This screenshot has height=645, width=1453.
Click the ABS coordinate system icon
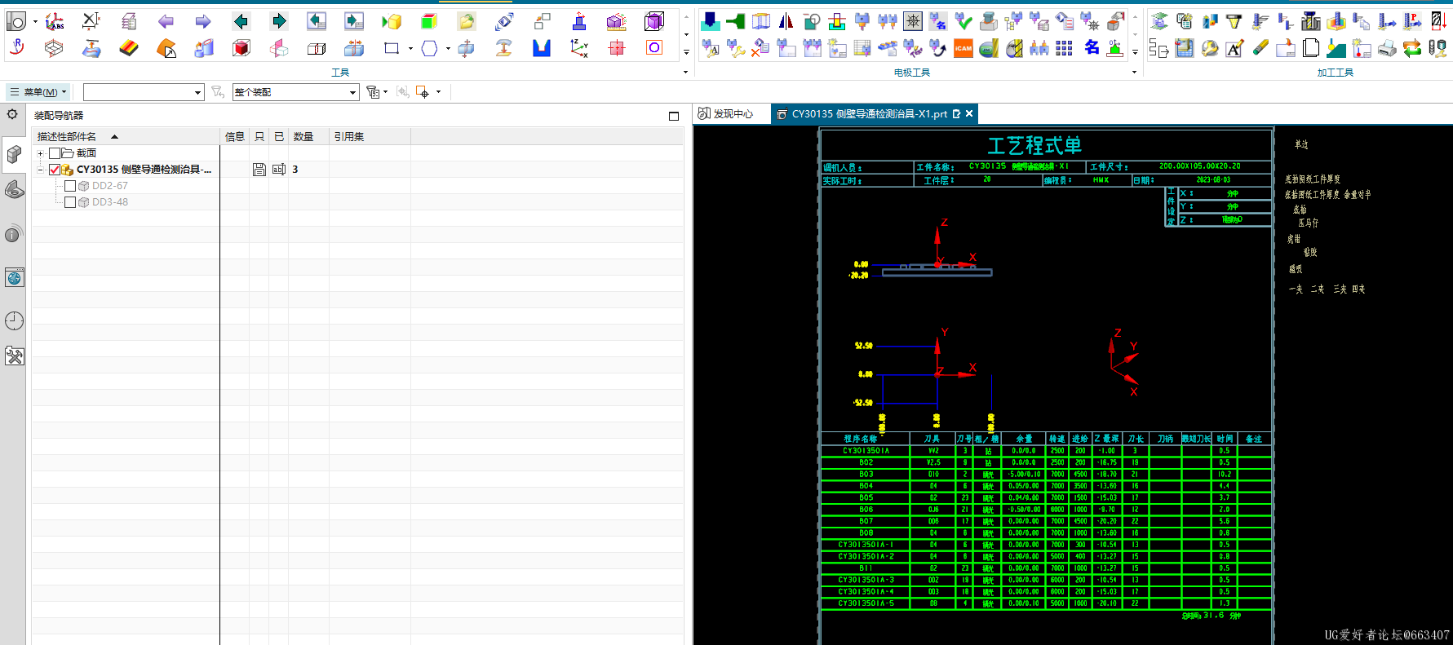pos(54,22)
